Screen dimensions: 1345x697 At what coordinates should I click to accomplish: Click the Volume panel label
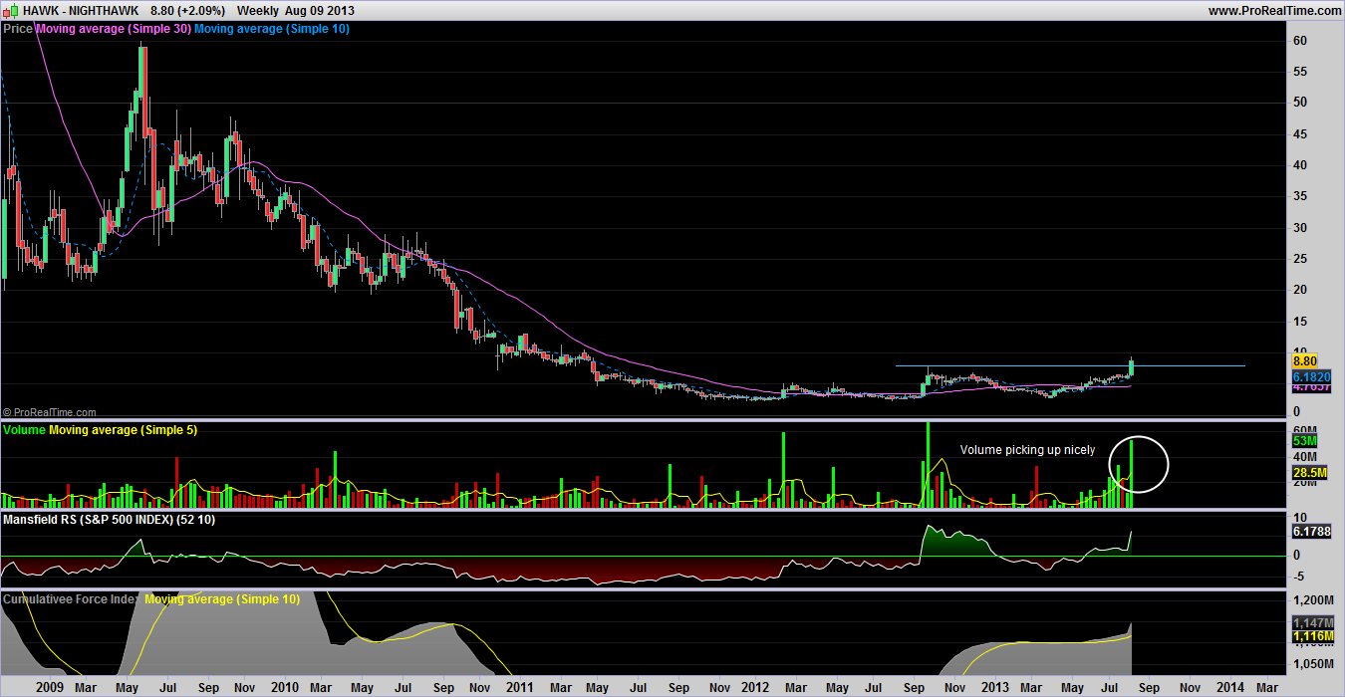click(25, 429)
